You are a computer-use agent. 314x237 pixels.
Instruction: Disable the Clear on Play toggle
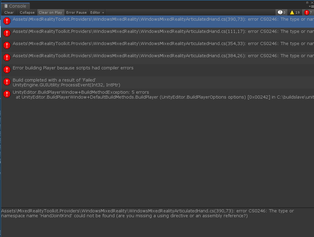tap(51, 12)
